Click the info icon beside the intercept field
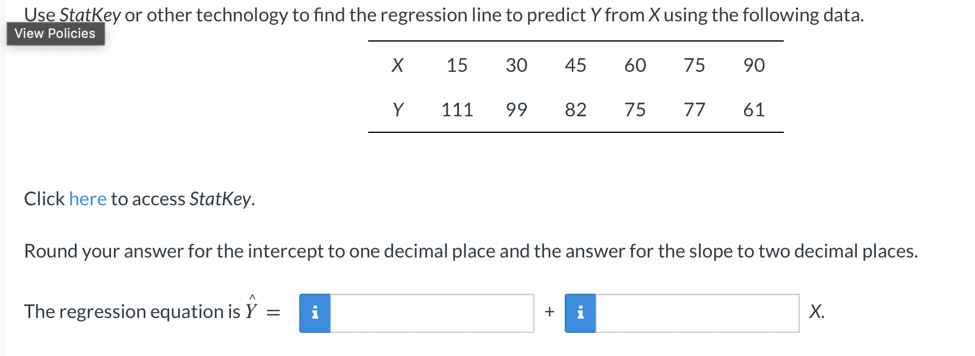The image size is (975, 356). coord(315,313)
